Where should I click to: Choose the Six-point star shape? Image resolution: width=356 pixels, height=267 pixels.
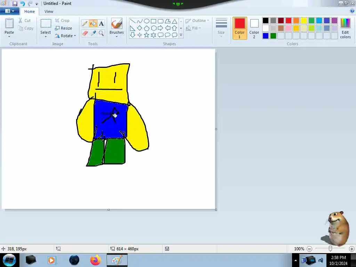pyautogui.click(x=153, y=35)
